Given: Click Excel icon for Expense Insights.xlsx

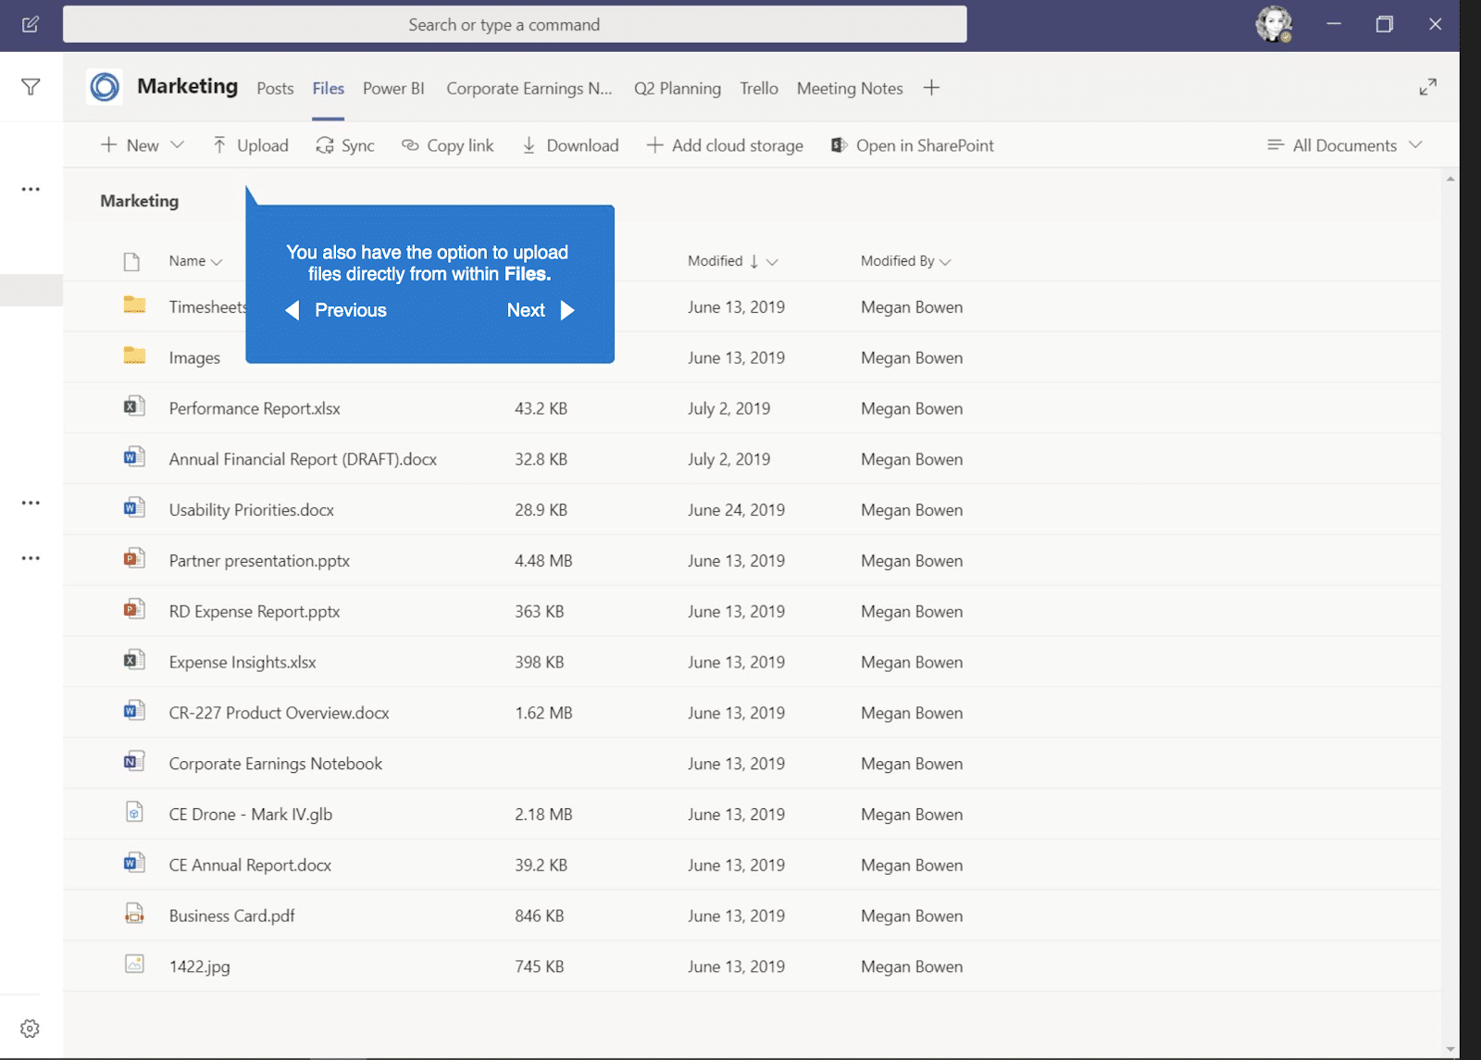Looking at the screenshot, I should coord(134,660).
